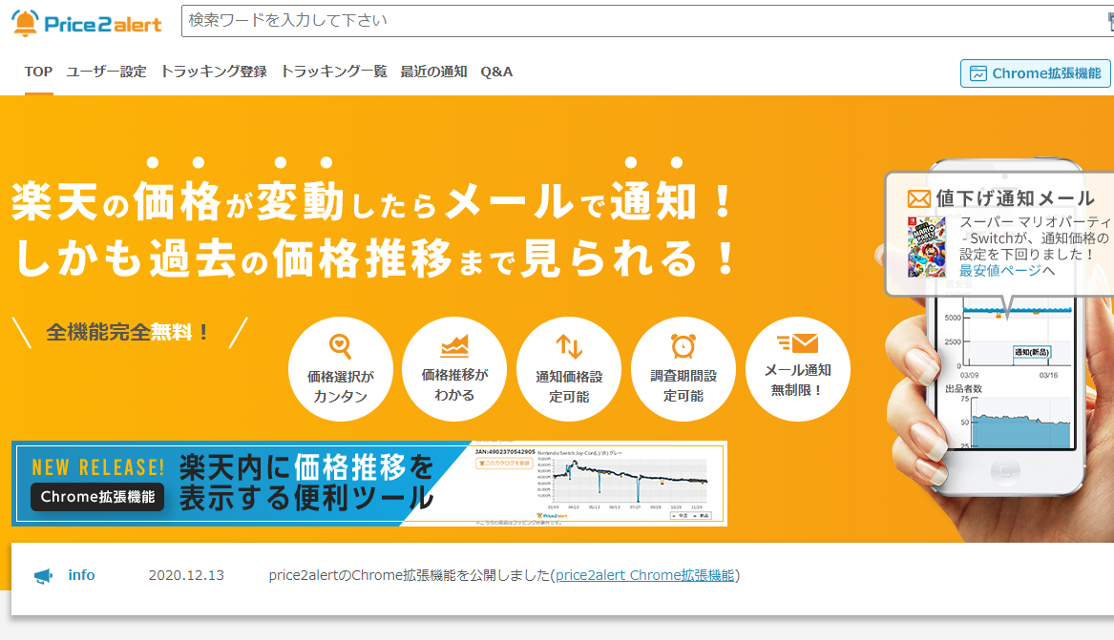This screenshot has width=1114, height=640.
Task: Click the Super Mario Party game thumbnail
Action: coord(926,246)
